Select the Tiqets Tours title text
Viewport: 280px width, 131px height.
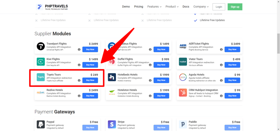pos(54,75)
